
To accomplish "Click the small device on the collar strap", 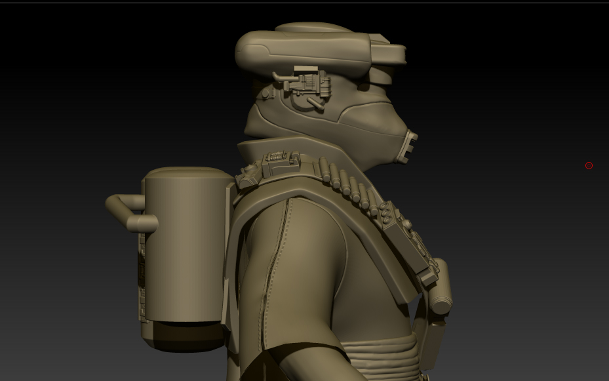I will [282, 163].
